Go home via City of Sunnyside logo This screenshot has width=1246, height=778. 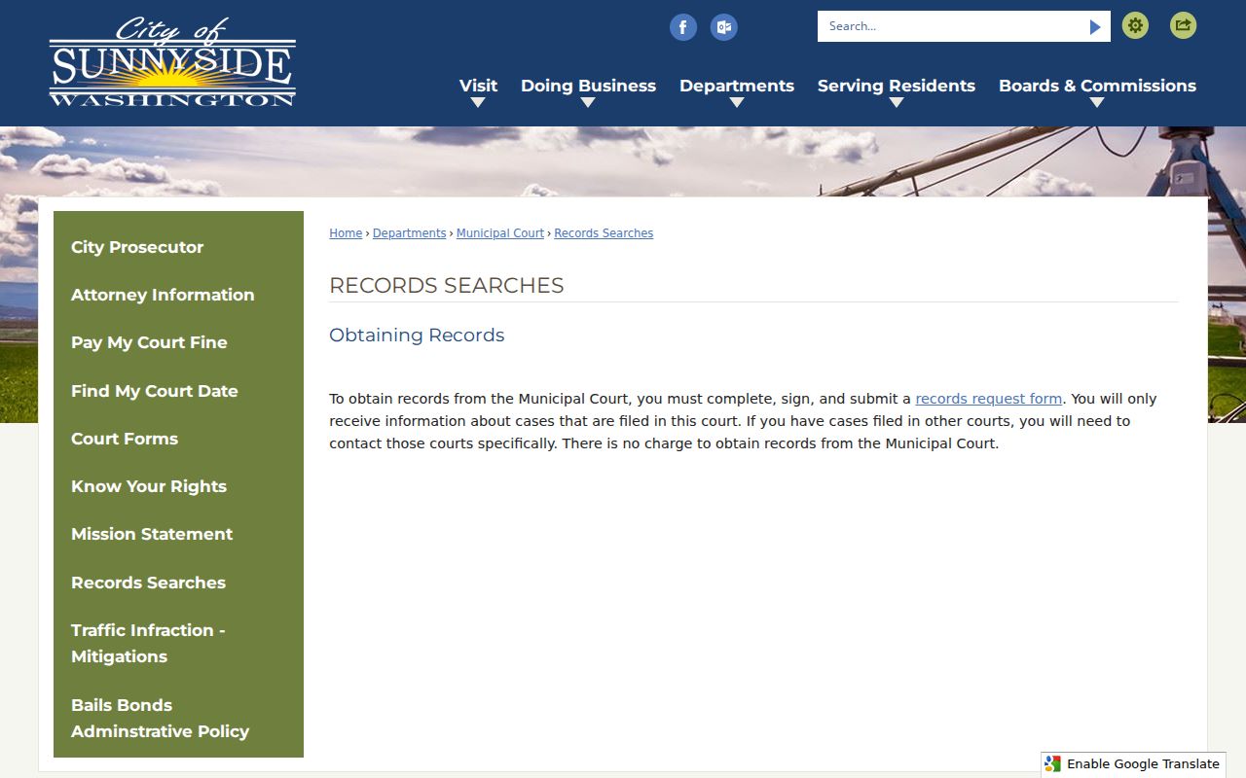172,62
